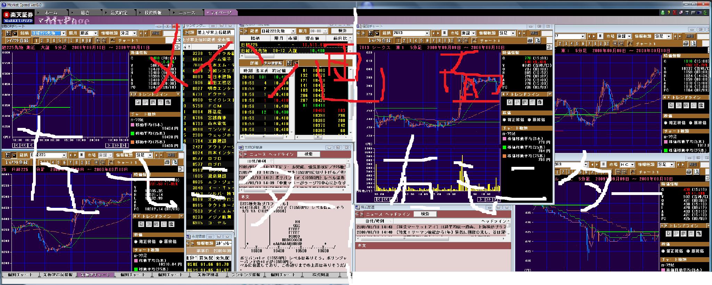Select 原株価 radio in top-right chart
The width and height of the screenshot is (712, 285).
691,123
